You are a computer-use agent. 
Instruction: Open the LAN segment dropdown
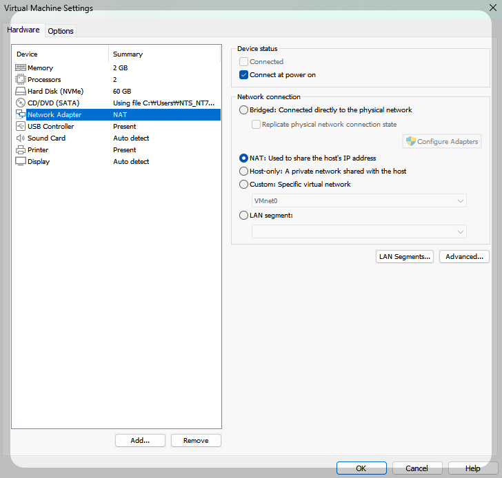[x=359, y=231]
